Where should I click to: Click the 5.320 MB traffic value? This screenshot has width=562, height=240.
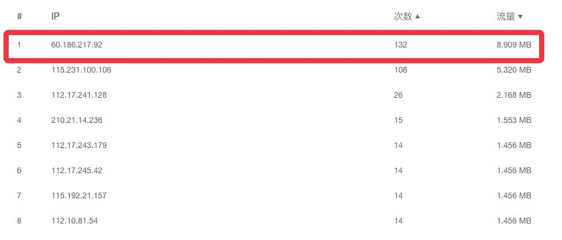coord(514,70)
